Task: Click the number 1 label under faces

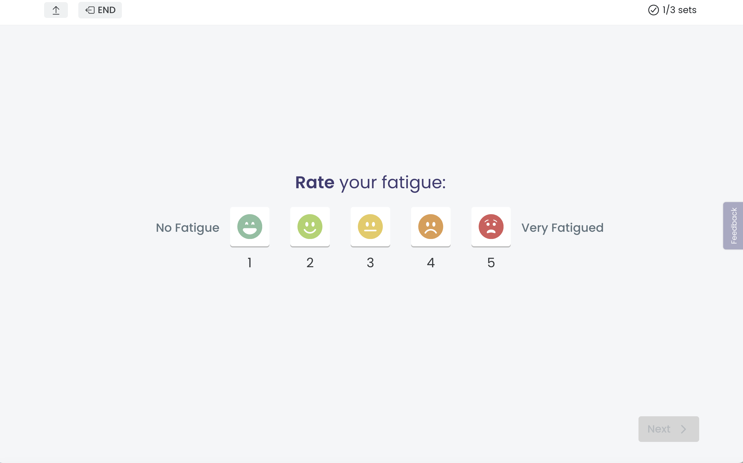Action: click(x=250, y=262)
